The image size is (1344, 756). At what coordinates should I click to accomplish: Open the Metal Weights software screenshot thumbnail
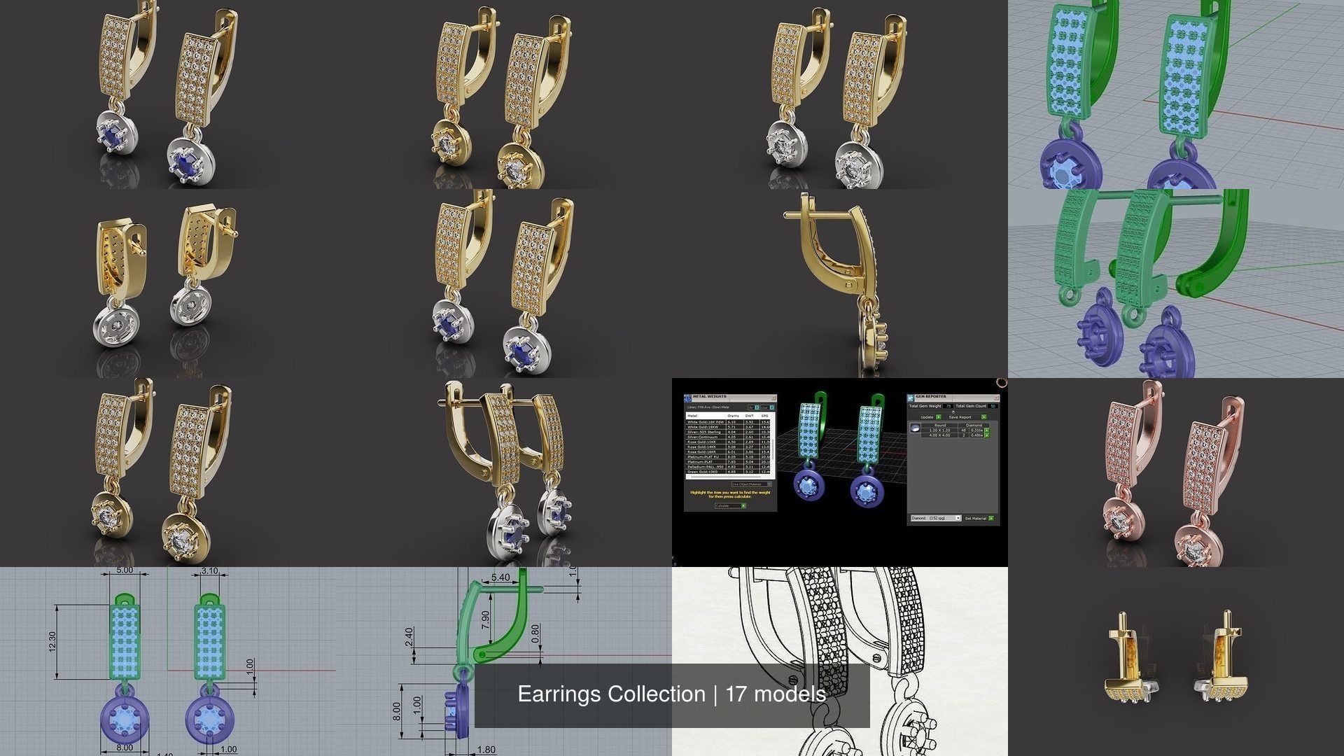[x=840, y=472]
